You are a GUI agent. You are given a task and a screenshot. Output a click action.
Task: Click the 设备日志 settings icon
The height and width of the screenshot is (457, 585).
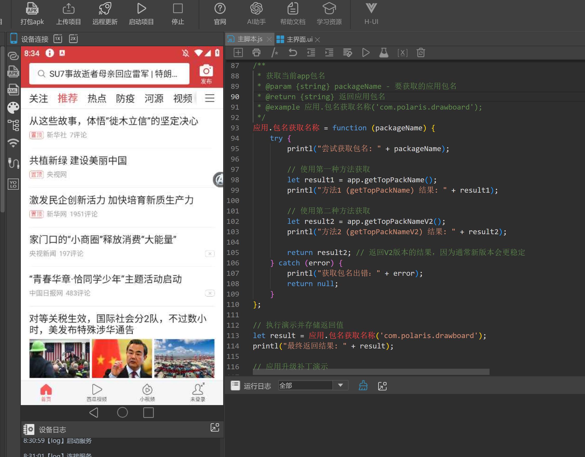(x=29, y=429)
